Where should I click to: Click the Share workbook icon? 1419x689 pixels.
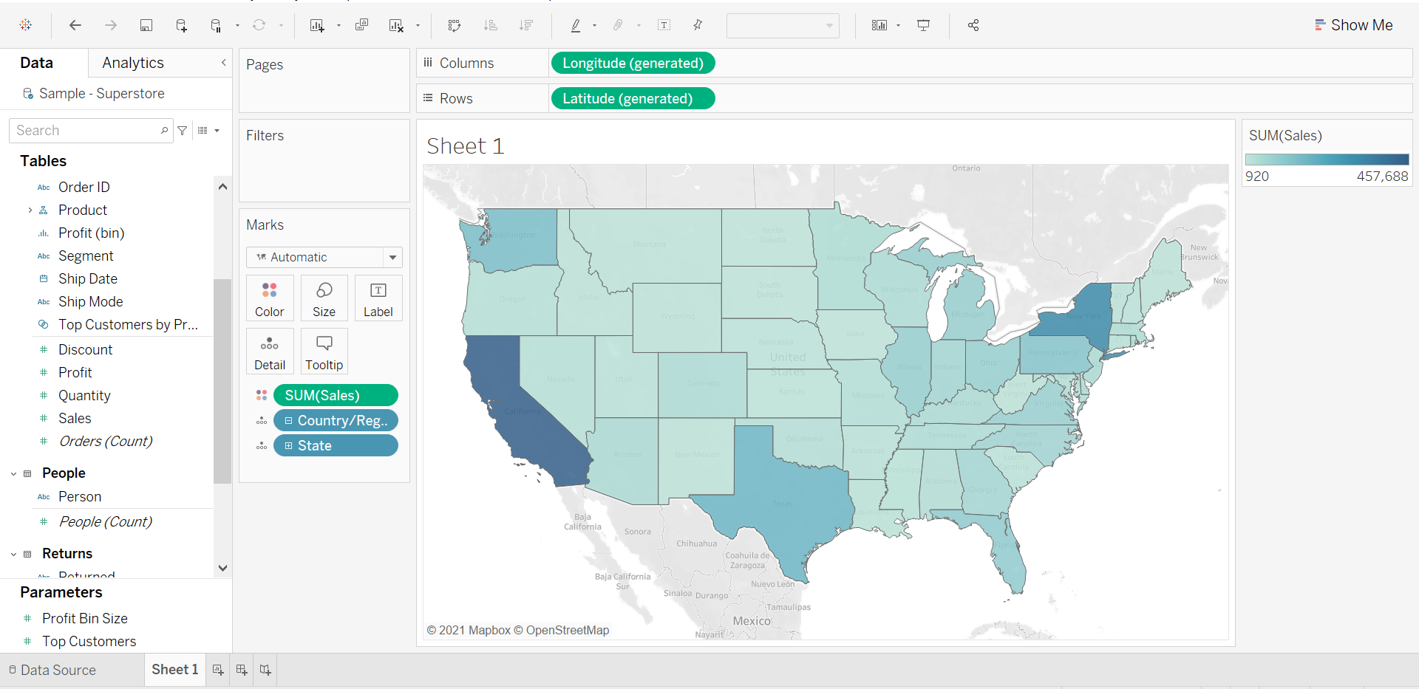pyautogui.click(x=973, y=25)
